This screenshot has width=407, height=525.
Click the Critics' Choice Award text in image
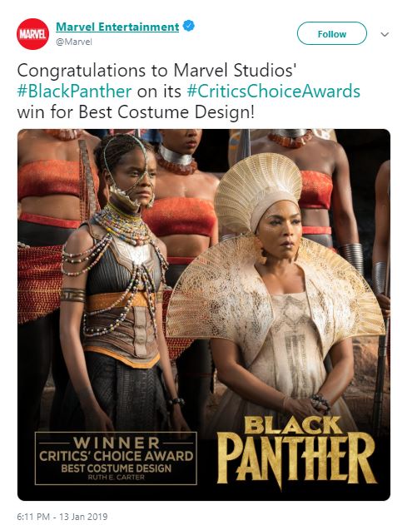(116, 456)
